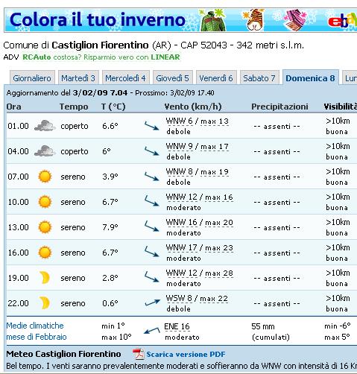This screenshot has height=374, width=357.
Task: Click the WNW 17 / max 23 wind value
Action: click(x=200, y=247)
